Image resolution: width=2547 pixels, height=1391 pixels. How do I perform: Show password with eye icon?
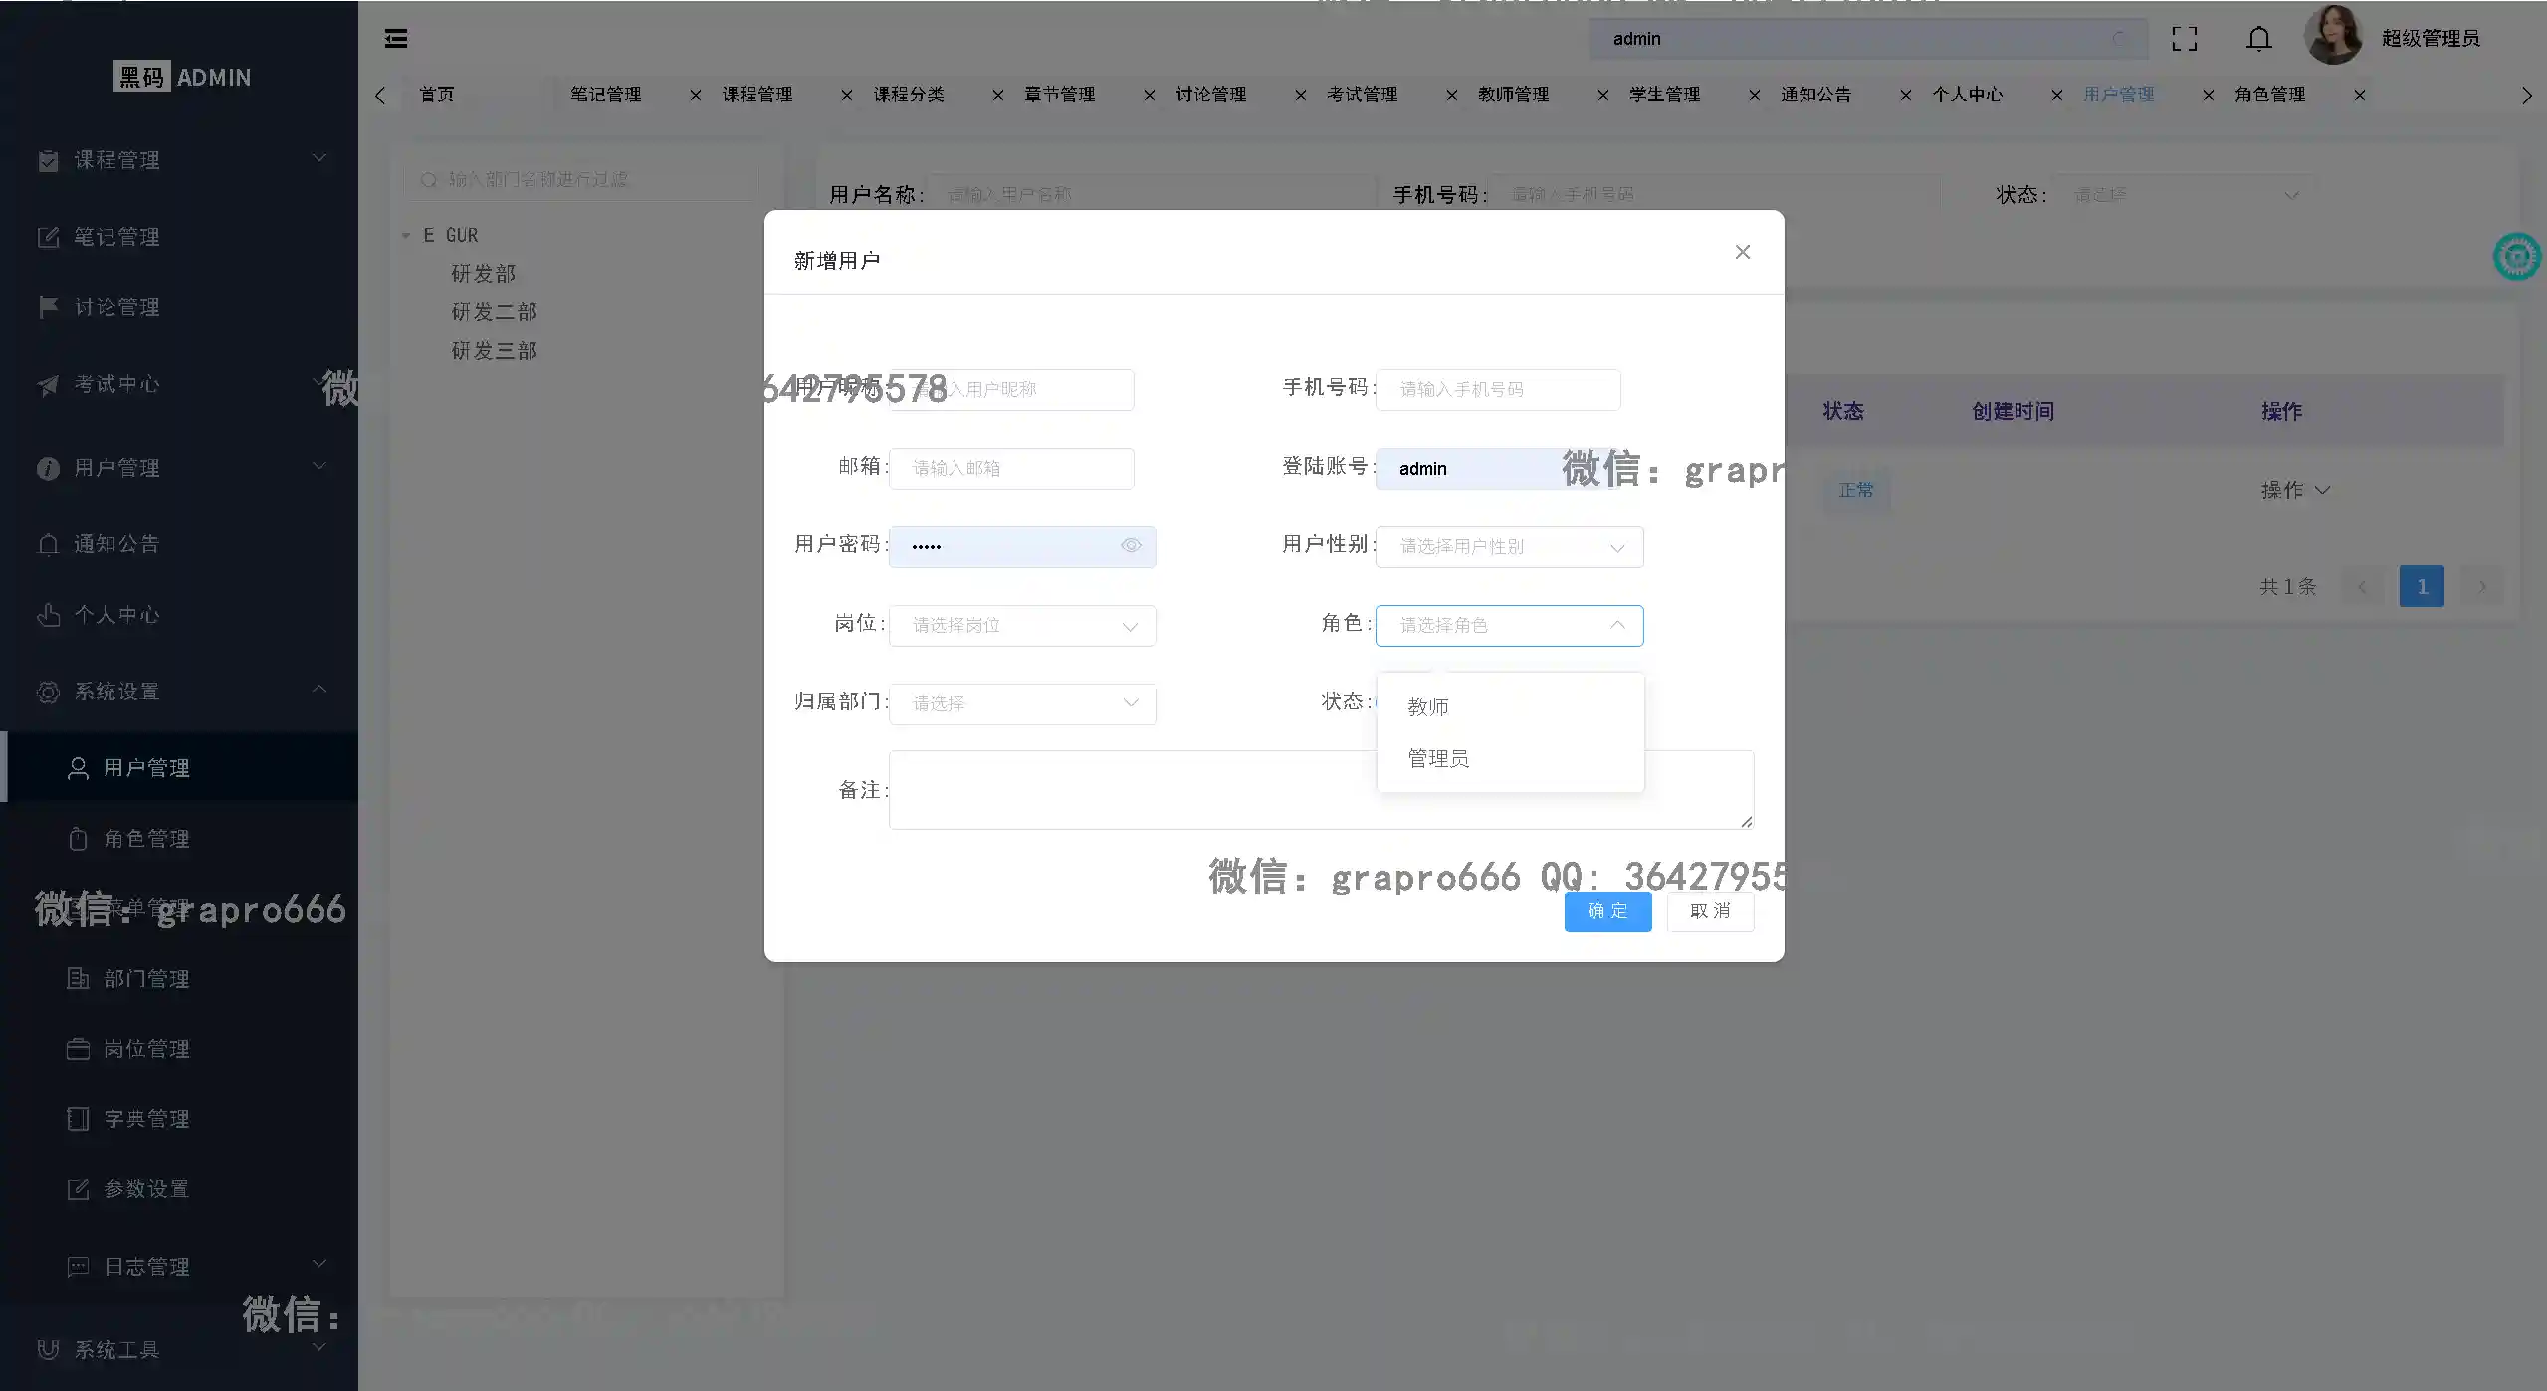pos(1130,546)
